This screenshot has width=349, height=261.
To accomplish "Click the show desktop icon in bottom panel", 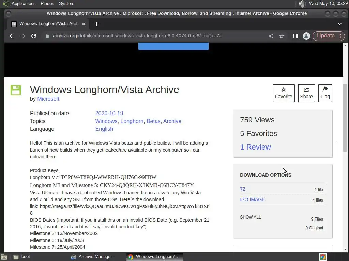I will 4,257.
